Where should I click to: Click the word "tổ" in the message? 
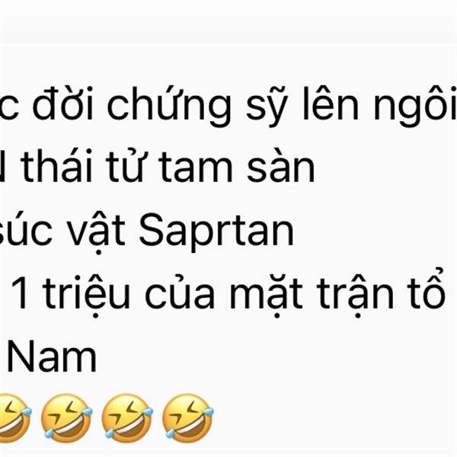427,289
